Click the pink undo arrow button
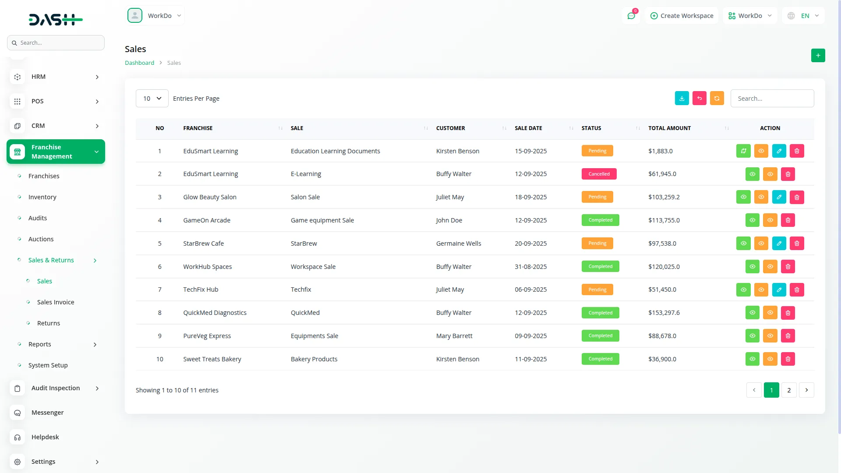Viewport: 841px width, 473px height. [x=699, y=99]
